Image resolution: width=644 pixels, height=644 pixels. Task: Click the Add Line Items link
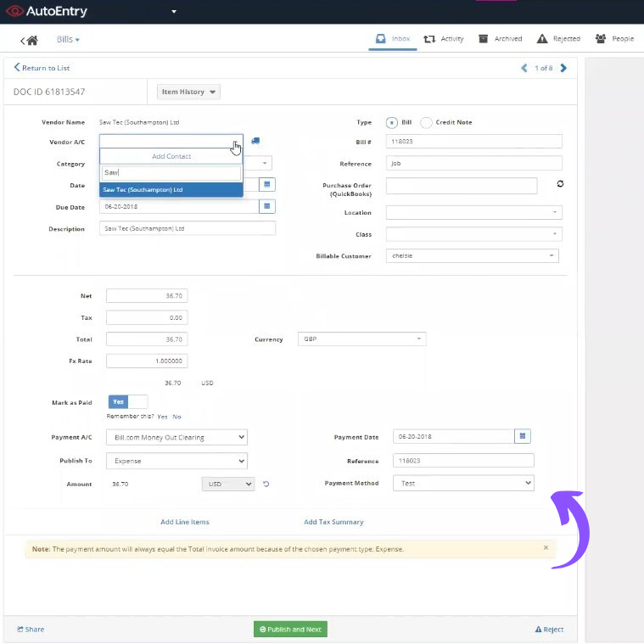185,522
